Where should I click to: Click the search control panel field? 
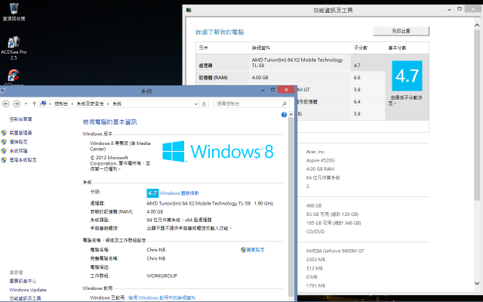pyautogui.click(x=251, y=104)
